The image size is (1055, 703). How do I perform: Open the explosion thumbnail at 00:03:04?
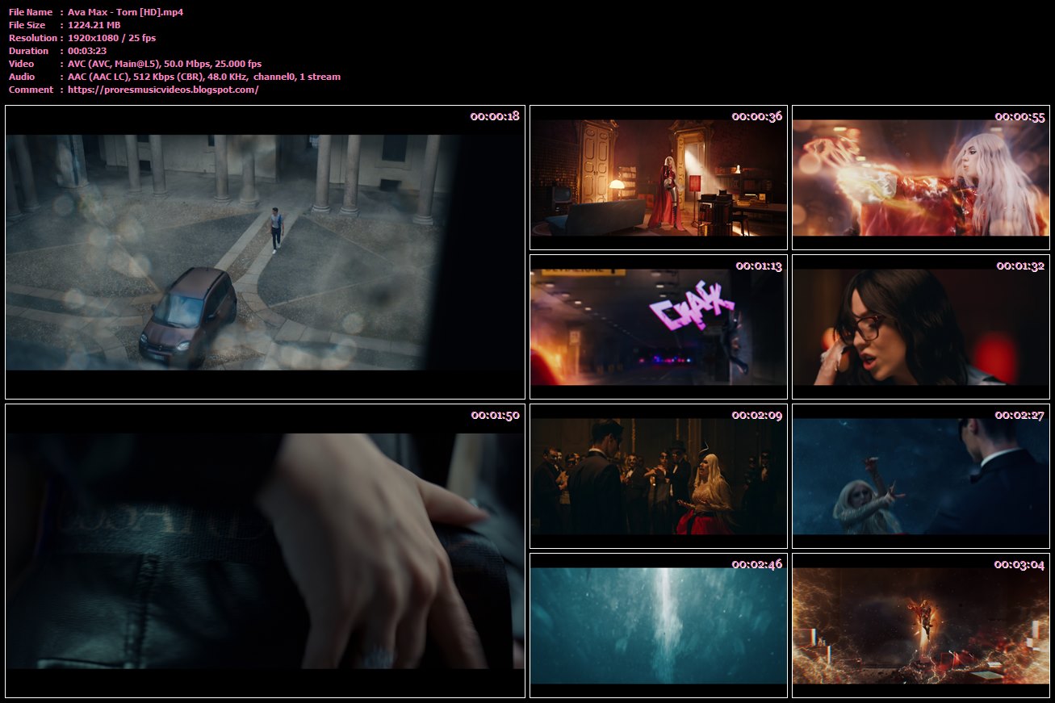tap(920, 626)
